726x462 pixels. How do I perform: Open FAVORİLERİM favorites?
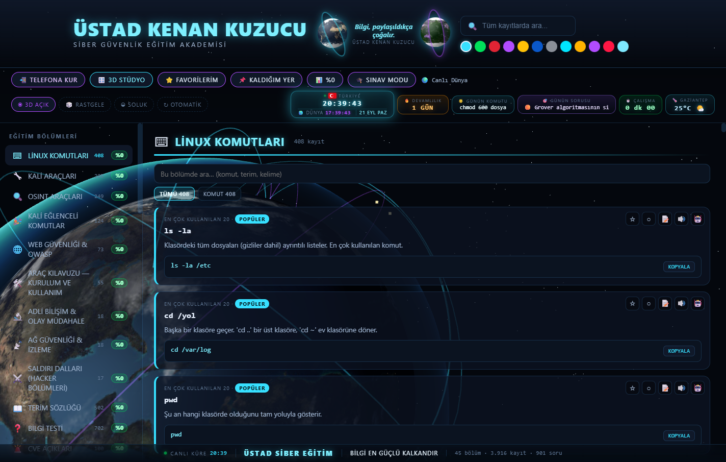pyautogui.click(x=192, y=80)
